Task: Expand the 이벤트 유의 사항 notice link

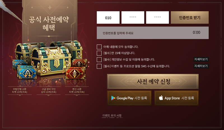Action: pyautogui.click(x=112, y=115)
